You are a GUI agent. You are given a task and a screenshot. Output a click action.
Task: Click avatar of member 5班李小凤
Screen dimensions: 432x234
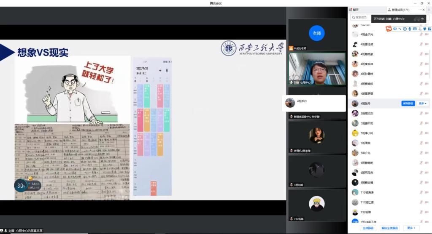[x=355, y=133]
